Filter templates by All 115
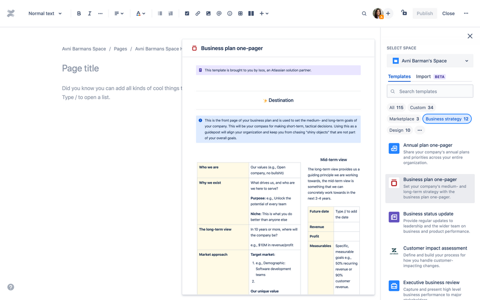This screenshot has height=300, width=480. [396, 107]
